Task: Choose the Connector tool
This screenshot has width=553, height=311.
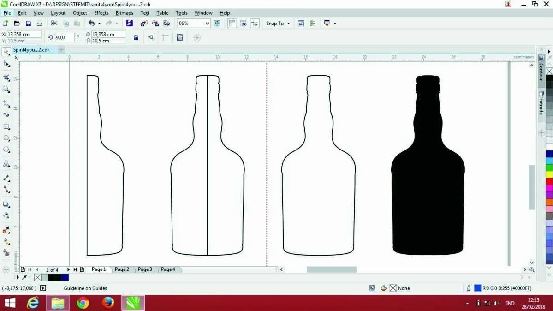Action: tap(6, 190)
